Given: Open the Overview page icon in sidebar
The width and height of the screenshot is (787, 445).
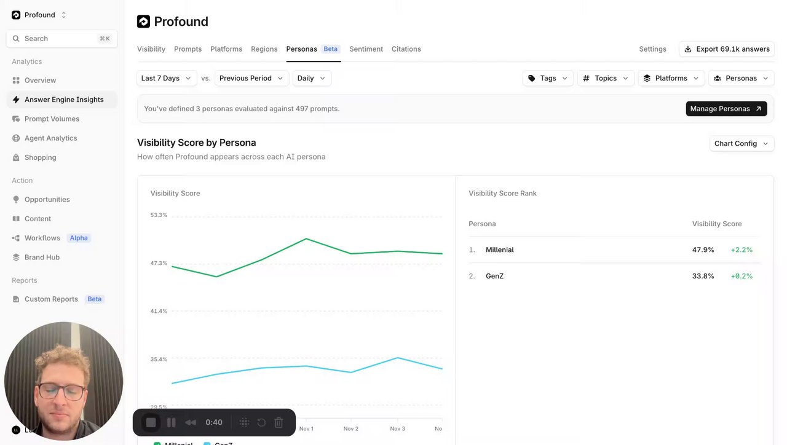Looking at the screenshot, I should tap(16, 81).
